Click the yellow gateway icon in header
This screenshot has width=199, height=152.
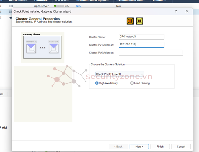[x=139, y=21]
